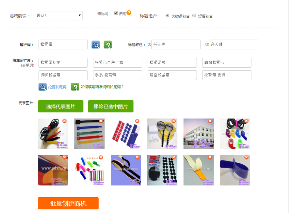Click the magnifier icon before 挖掘长尾词
Viewport: 289px width, 213px height.
(42, 87)
